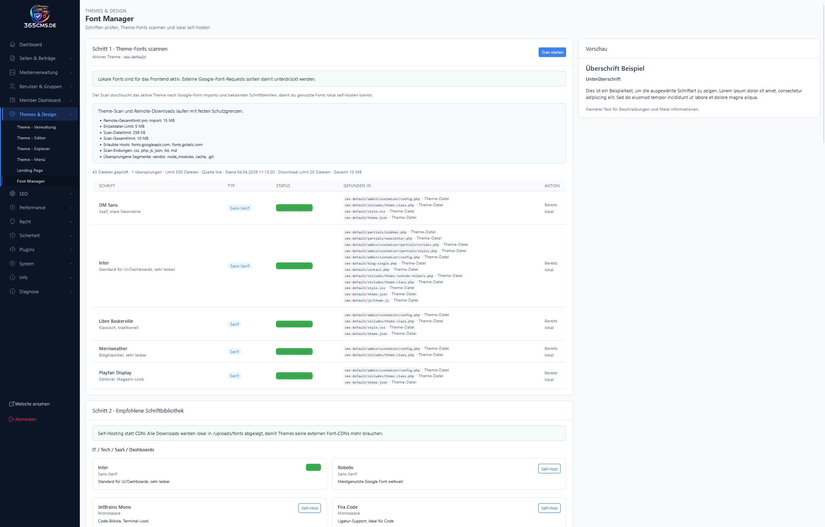This screenshot has height=527, width=825.
Task: Collapse the Themes & Design section
Action: point(71,114)
